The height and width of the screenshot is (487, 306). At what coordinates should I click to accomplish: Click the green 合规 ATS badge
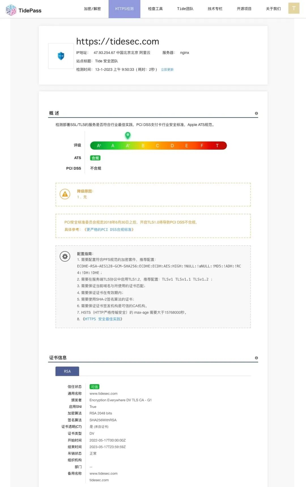[x=95, y=158]
